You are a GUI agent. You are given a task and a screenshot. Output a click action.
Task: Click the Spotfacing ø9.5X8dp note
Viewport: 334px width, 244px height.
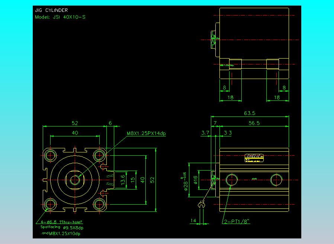coord(62,227)
